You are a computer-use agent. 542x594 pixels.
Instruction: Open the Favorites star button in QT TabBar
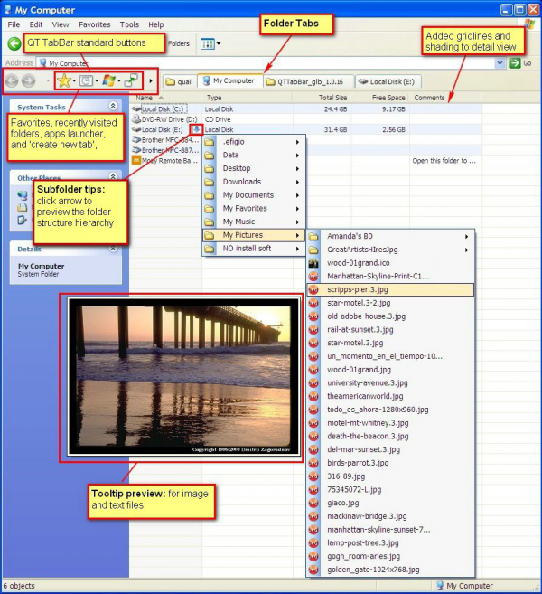click(64, 80)
